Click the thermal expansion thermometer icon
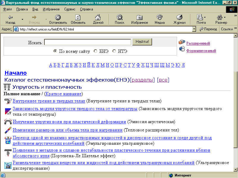Screen dimensions: 238x178 pyautogui.click(x=8, y=130)
